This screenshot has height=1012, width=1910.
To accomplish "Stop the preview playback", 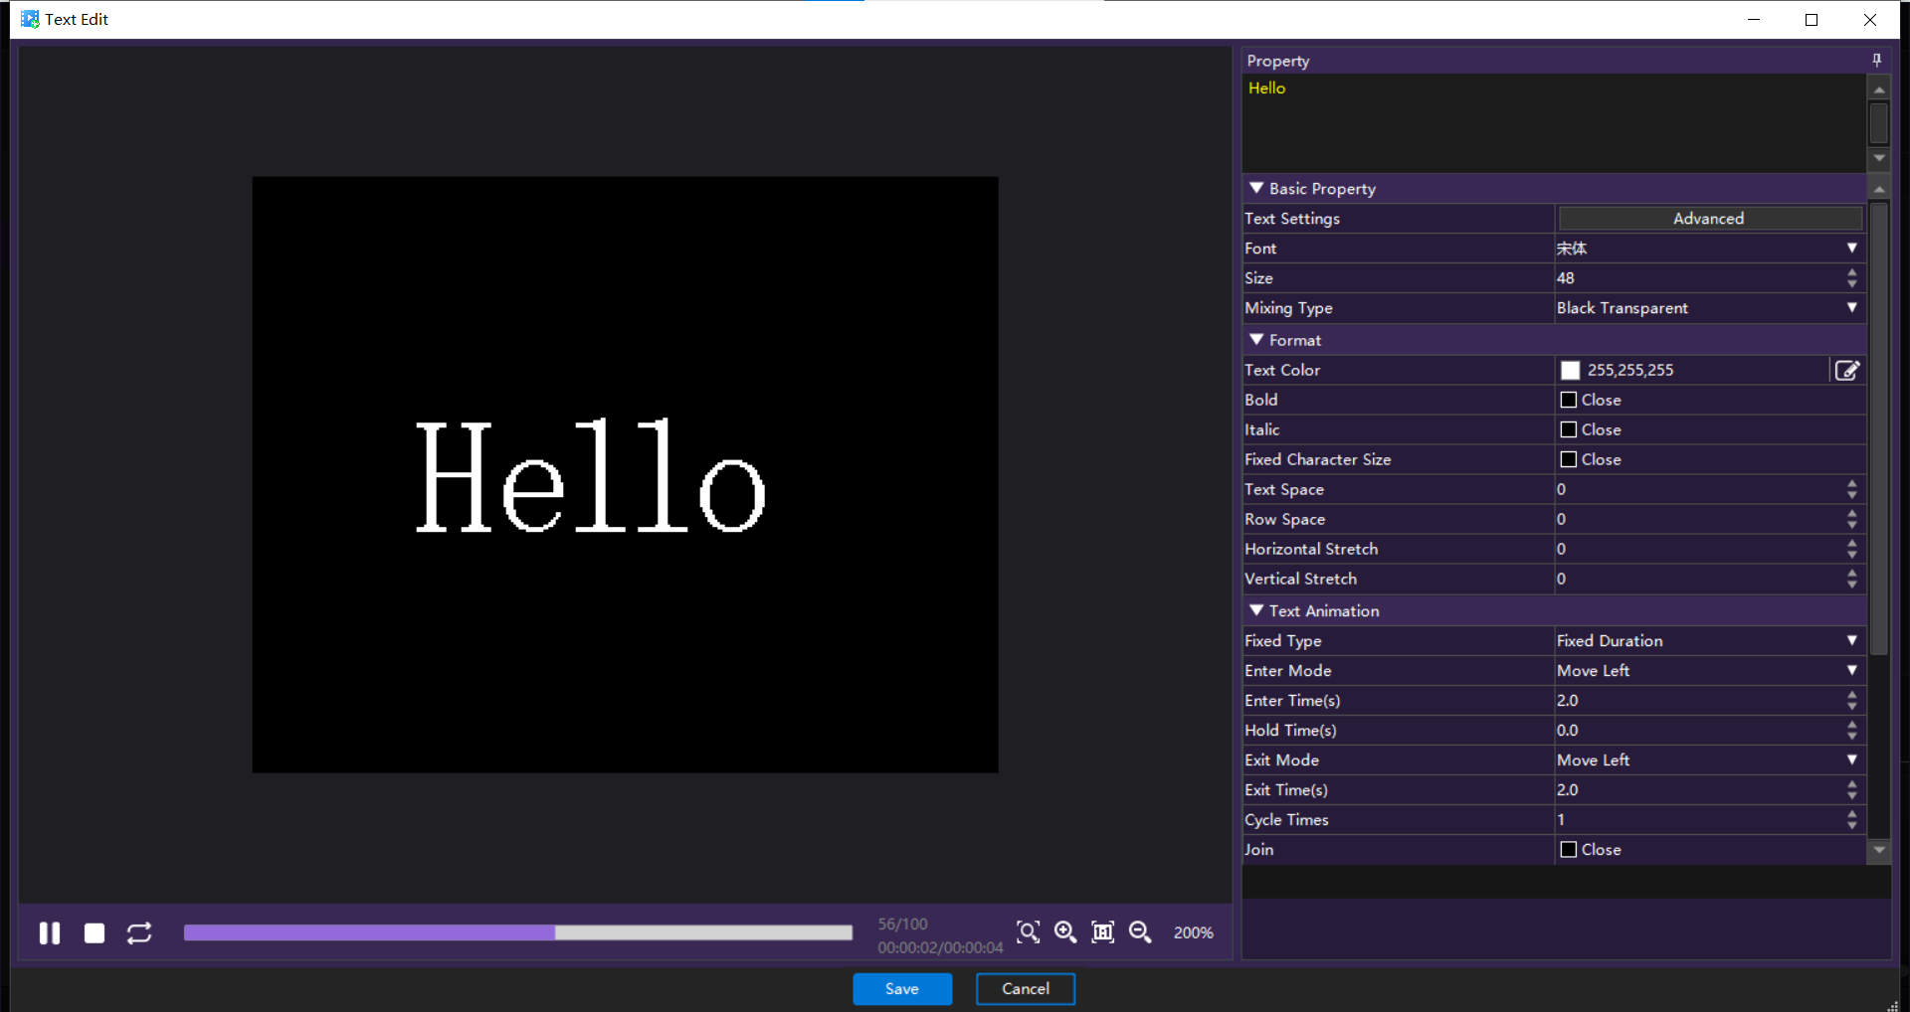I will pyautogui.click(x=95, y=932).
